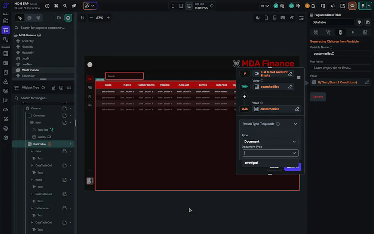
Task: Click the Max Items input field
Action: click(x=340, y=68)
